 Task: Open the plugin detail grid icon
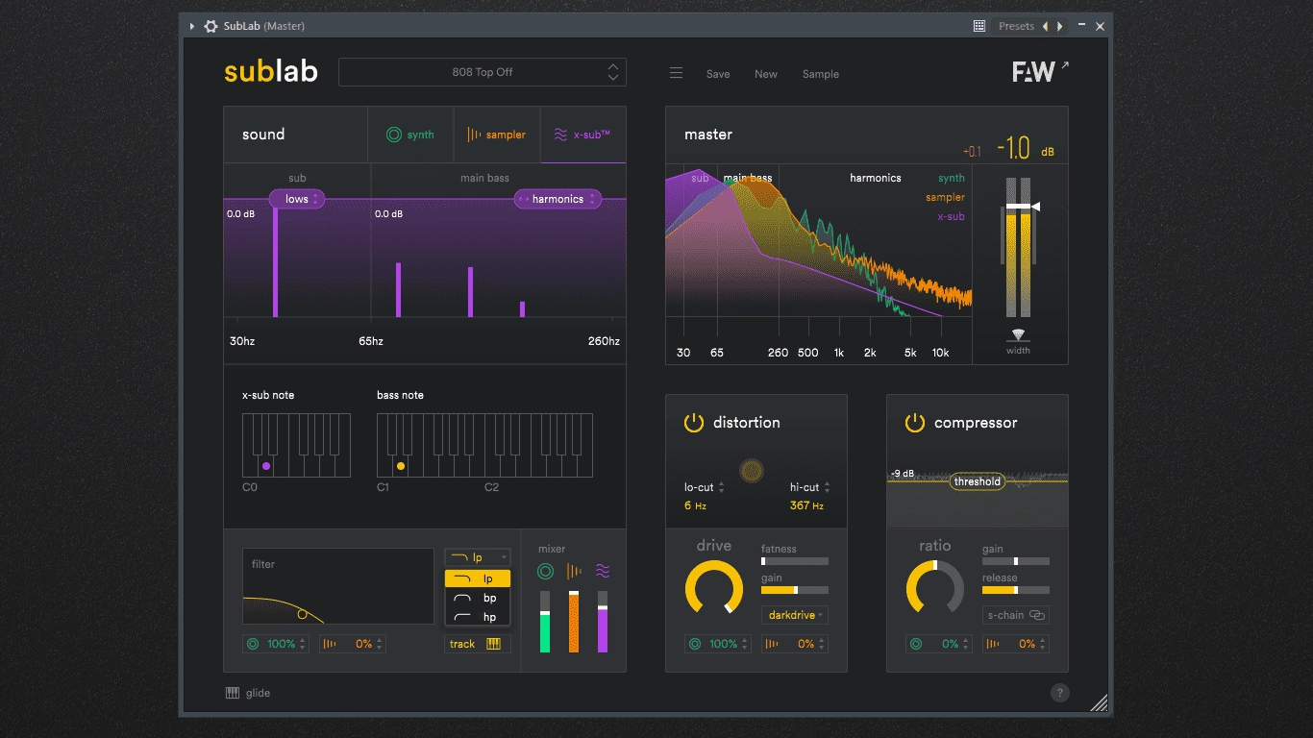click(x=979, y=26)
